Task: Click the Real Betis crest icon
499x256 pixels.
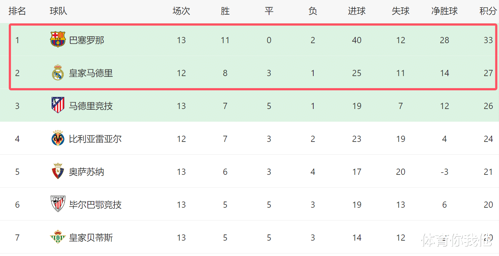Action: 58,237
